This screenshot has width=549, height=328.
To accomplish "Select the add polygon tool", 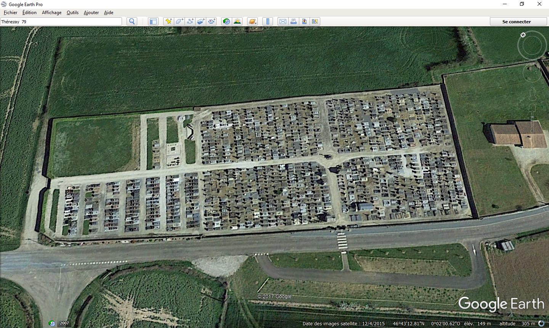I will point(179,21).
